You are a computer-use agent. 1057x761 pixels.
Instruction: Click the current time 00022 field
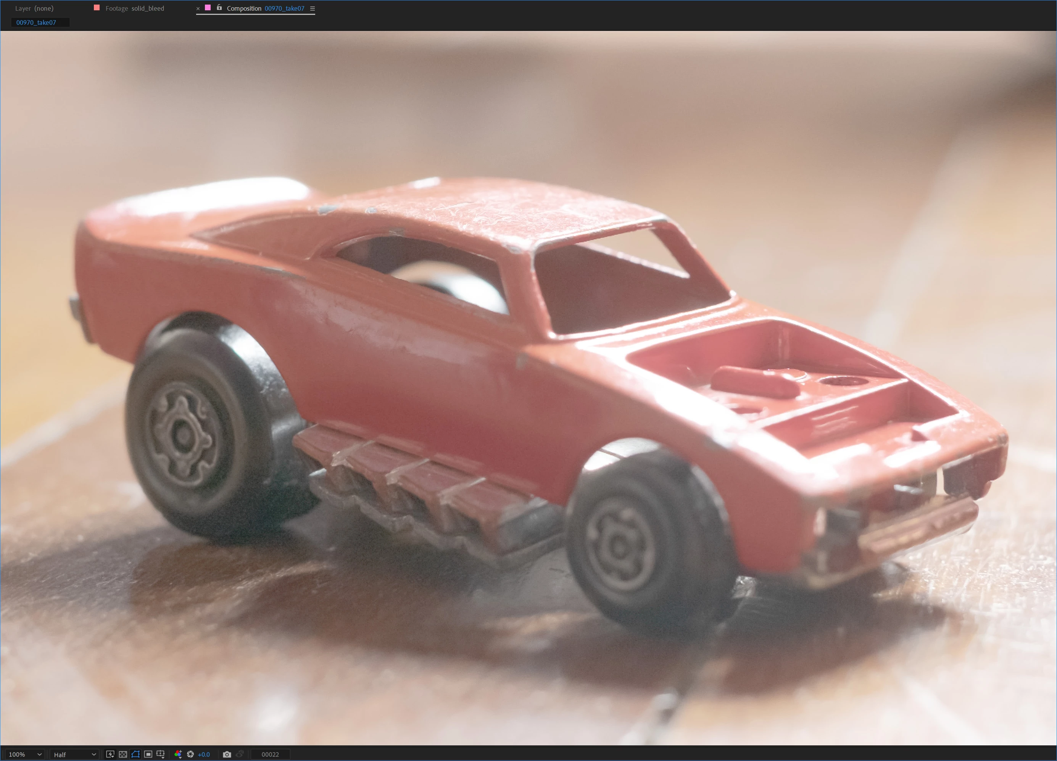[270, 755]
